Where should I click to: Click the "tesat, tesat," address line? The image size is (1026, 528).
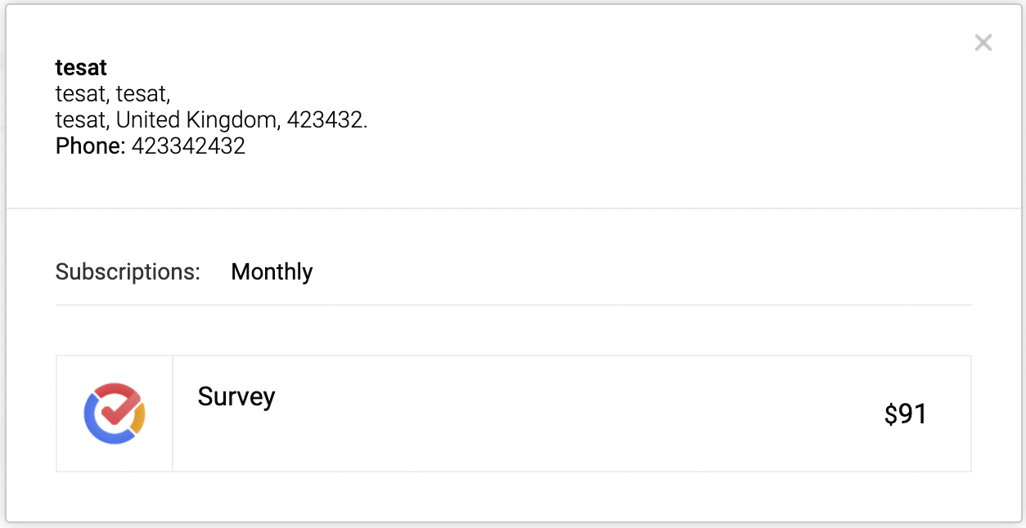coord(113,94)
